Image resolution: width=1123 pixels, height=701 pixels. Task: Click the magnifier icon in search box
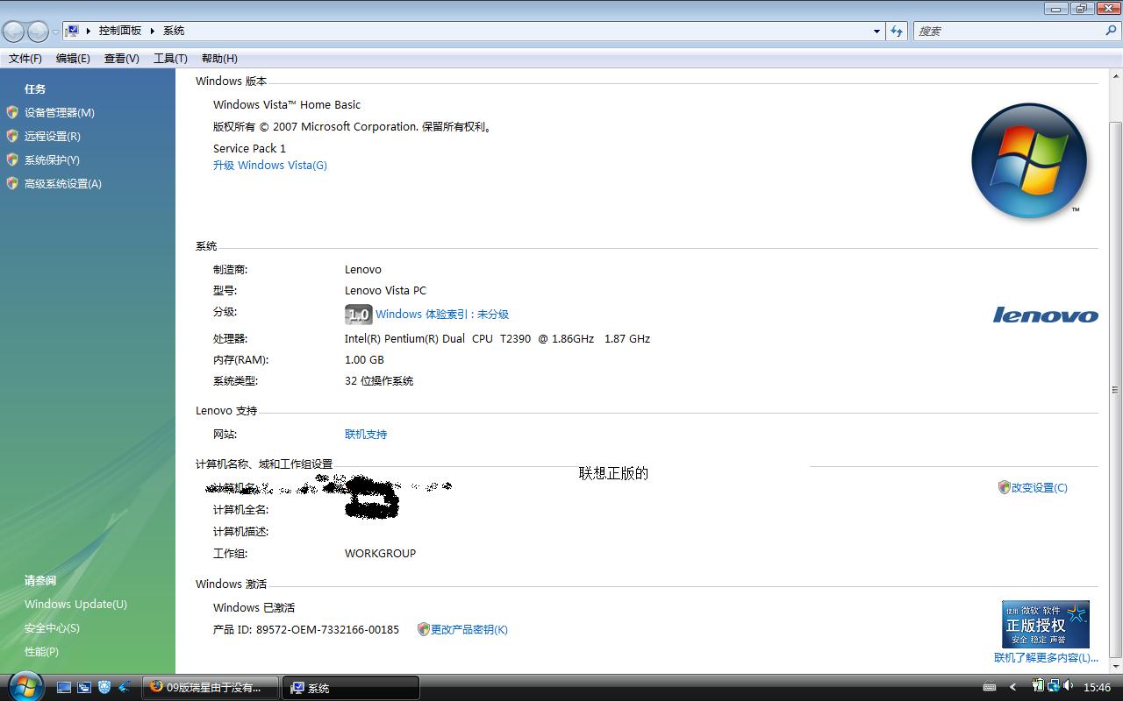pyautogui.click(x=1111, y=31)
